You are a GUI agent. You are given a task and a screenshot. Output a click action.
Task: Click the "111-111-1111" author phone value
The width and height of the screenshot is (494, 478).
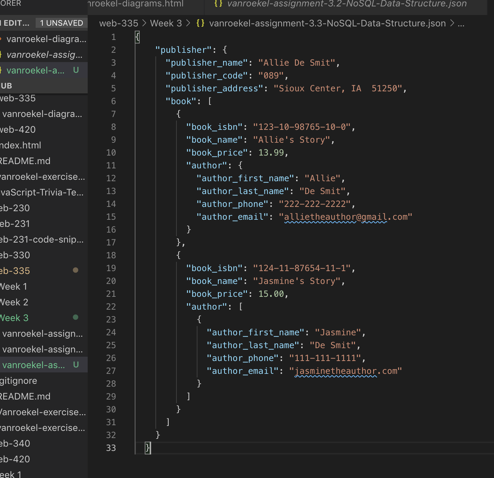click(x=325, y=358)
